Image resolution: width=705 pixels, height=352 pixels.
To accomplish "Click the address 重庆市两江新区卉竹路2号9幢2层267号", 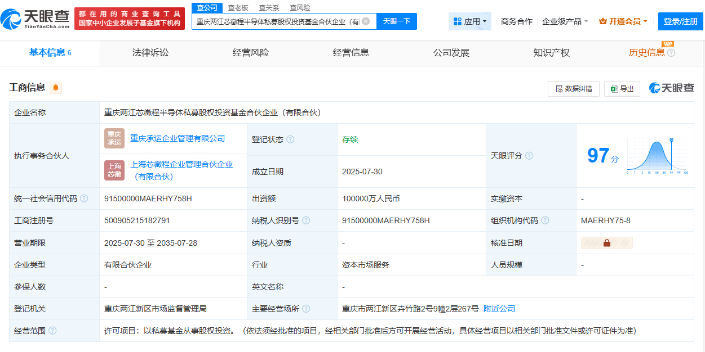I will point(410,309).
